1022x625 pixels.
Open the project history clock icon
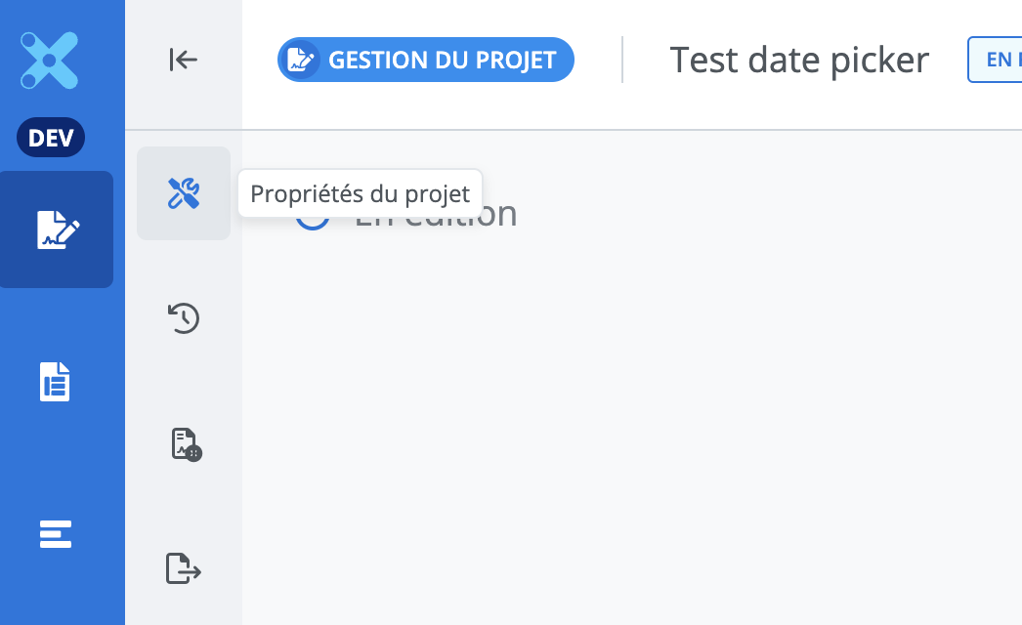pos(184,317)
